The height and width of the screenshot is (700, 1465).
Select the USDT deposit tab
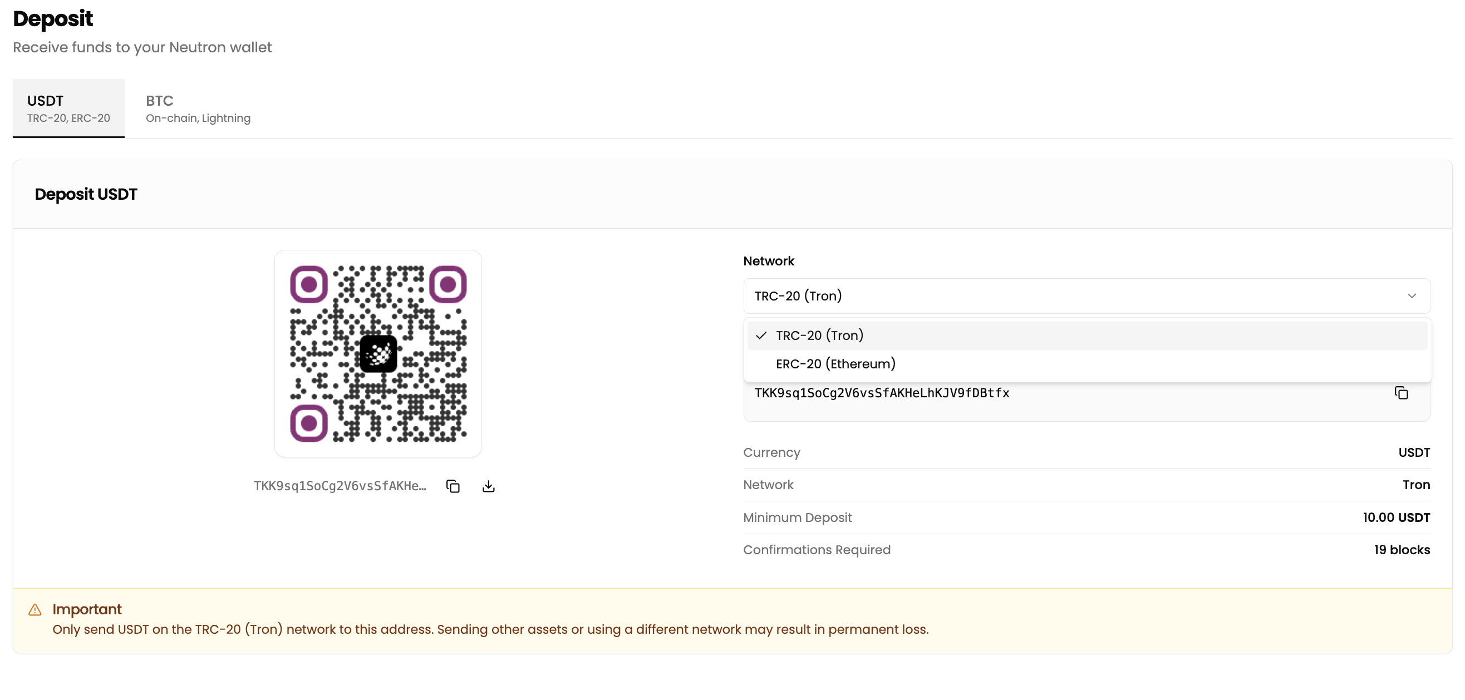pyautogui.click(x=68, y=109)
